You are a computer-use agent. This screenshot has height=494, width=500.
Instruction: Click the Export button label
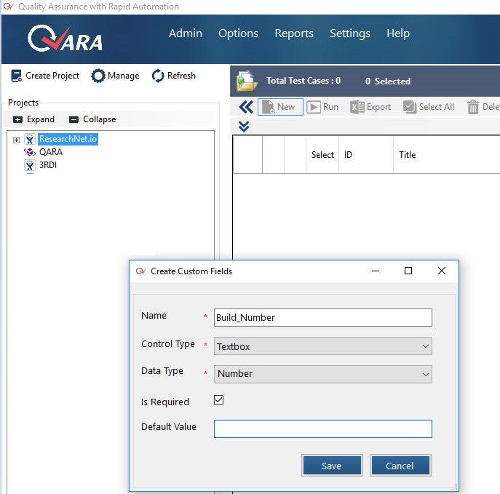click(x=378, y=107)
